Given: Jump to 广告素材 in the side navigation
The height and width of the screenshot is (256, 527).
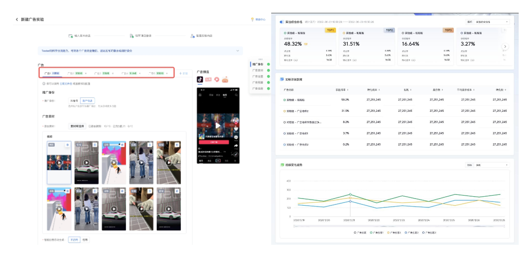Looking at the screenshot, I should pyautogui.click(x=258, y=70).
